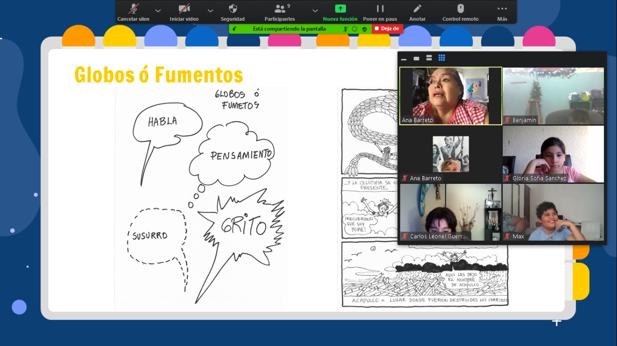Click the Deja de stop-share button
The height and width of the screenshot is (346, 617).
387,28
